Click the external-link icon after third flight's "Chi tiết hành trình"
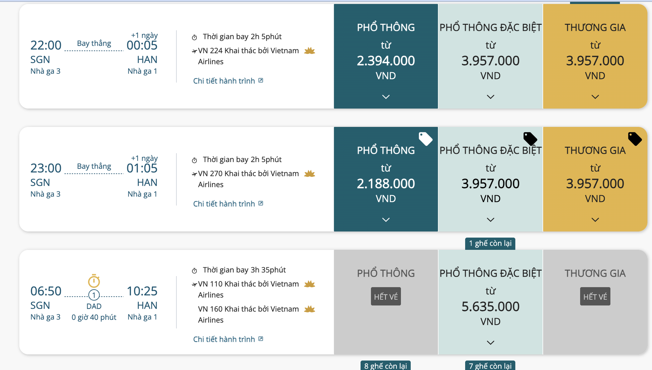 click(260, 339)
